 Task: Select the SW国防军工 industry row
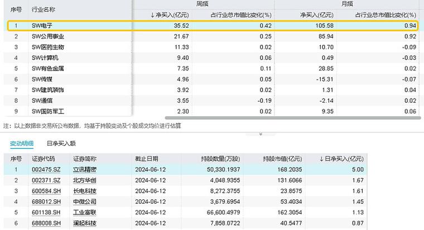212,111
